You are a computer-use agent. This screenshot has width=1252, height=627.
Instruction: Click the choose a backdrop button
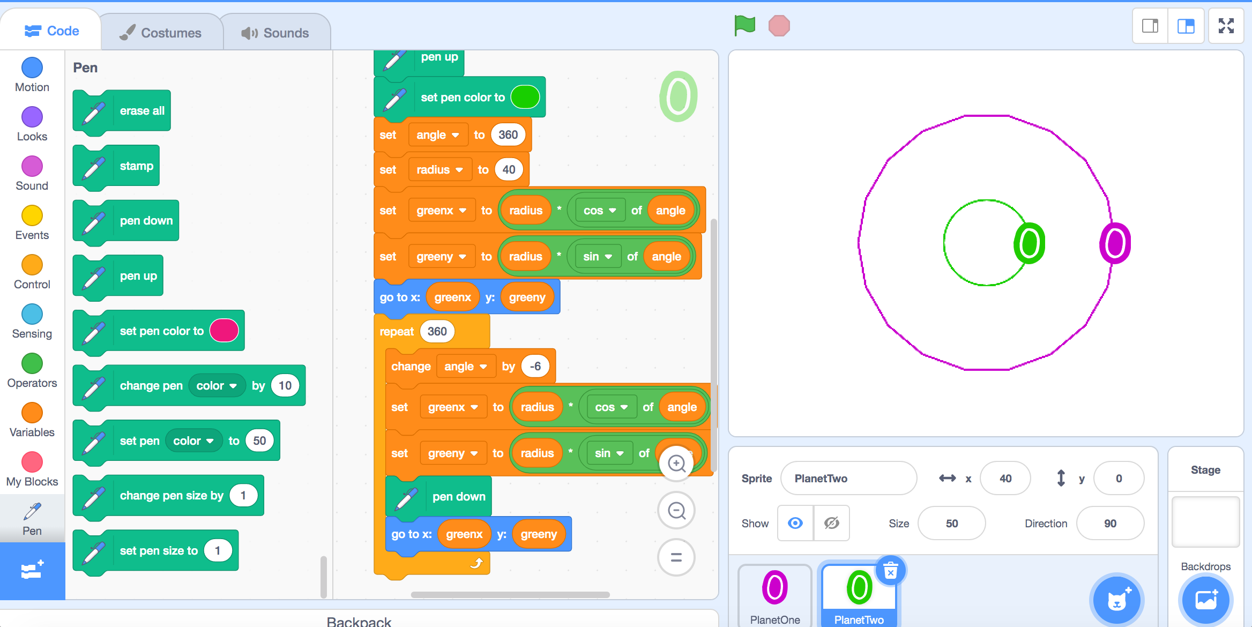[x=1205, y=600]
